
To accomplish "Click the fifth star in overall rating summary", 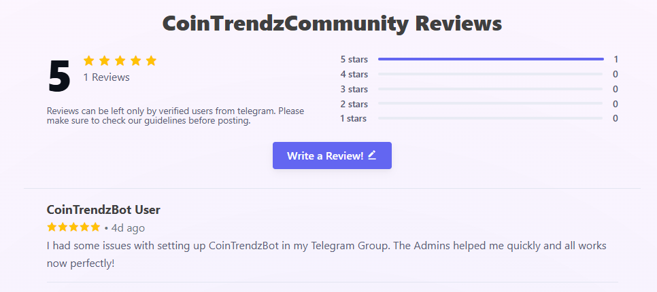I will pyautogui.click(x=151, y=60).
